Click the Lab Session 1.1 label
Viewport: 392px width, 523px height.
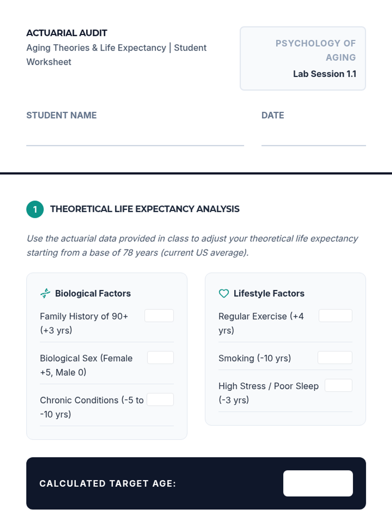tap(325, 74)
